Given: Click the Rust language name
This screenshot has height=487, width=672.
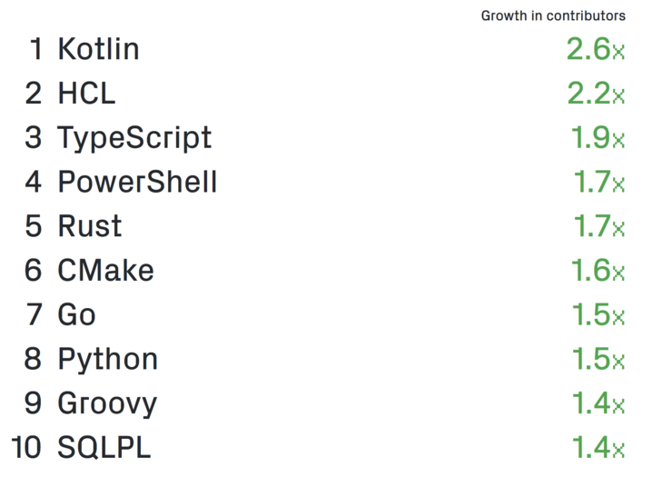Looking at the screenshot, I should [x=90, y=226].
